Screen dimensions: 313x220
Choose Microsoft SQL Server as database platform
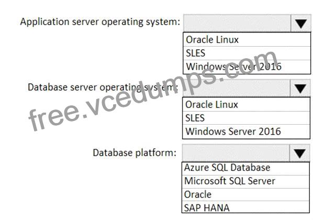point(245,181)
